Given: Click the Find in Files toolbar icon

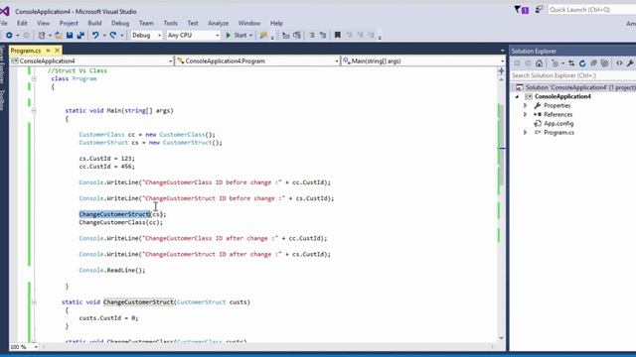Looking at the screenshot, I should coord(263,36).
